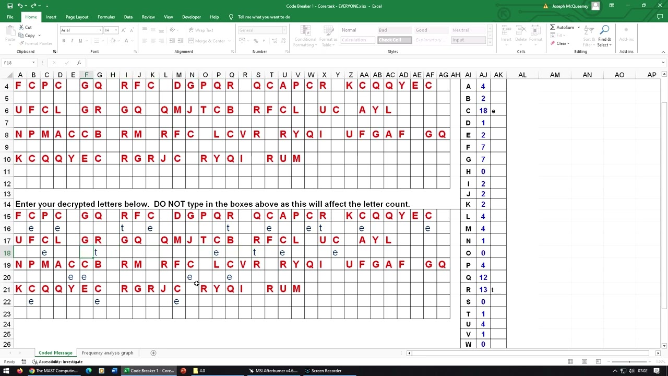This screenshot has width=668, height=376.
Task: Apply percent style to the cell
Action: 256,41
